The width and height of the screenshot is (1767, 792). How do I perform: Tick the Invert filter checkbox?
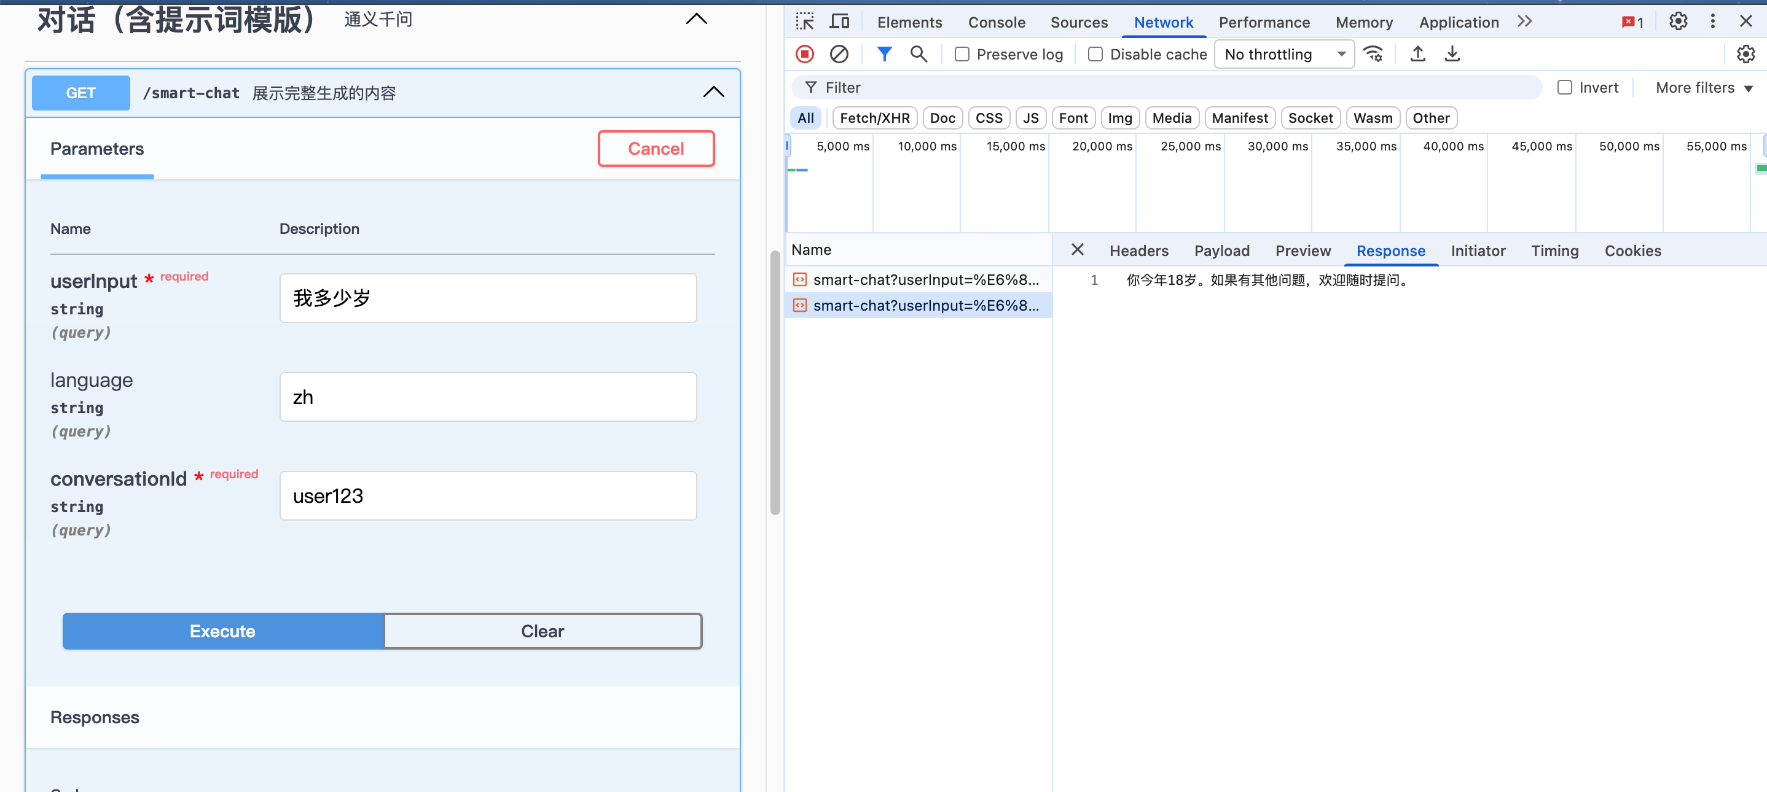[x=1564, y=88]
